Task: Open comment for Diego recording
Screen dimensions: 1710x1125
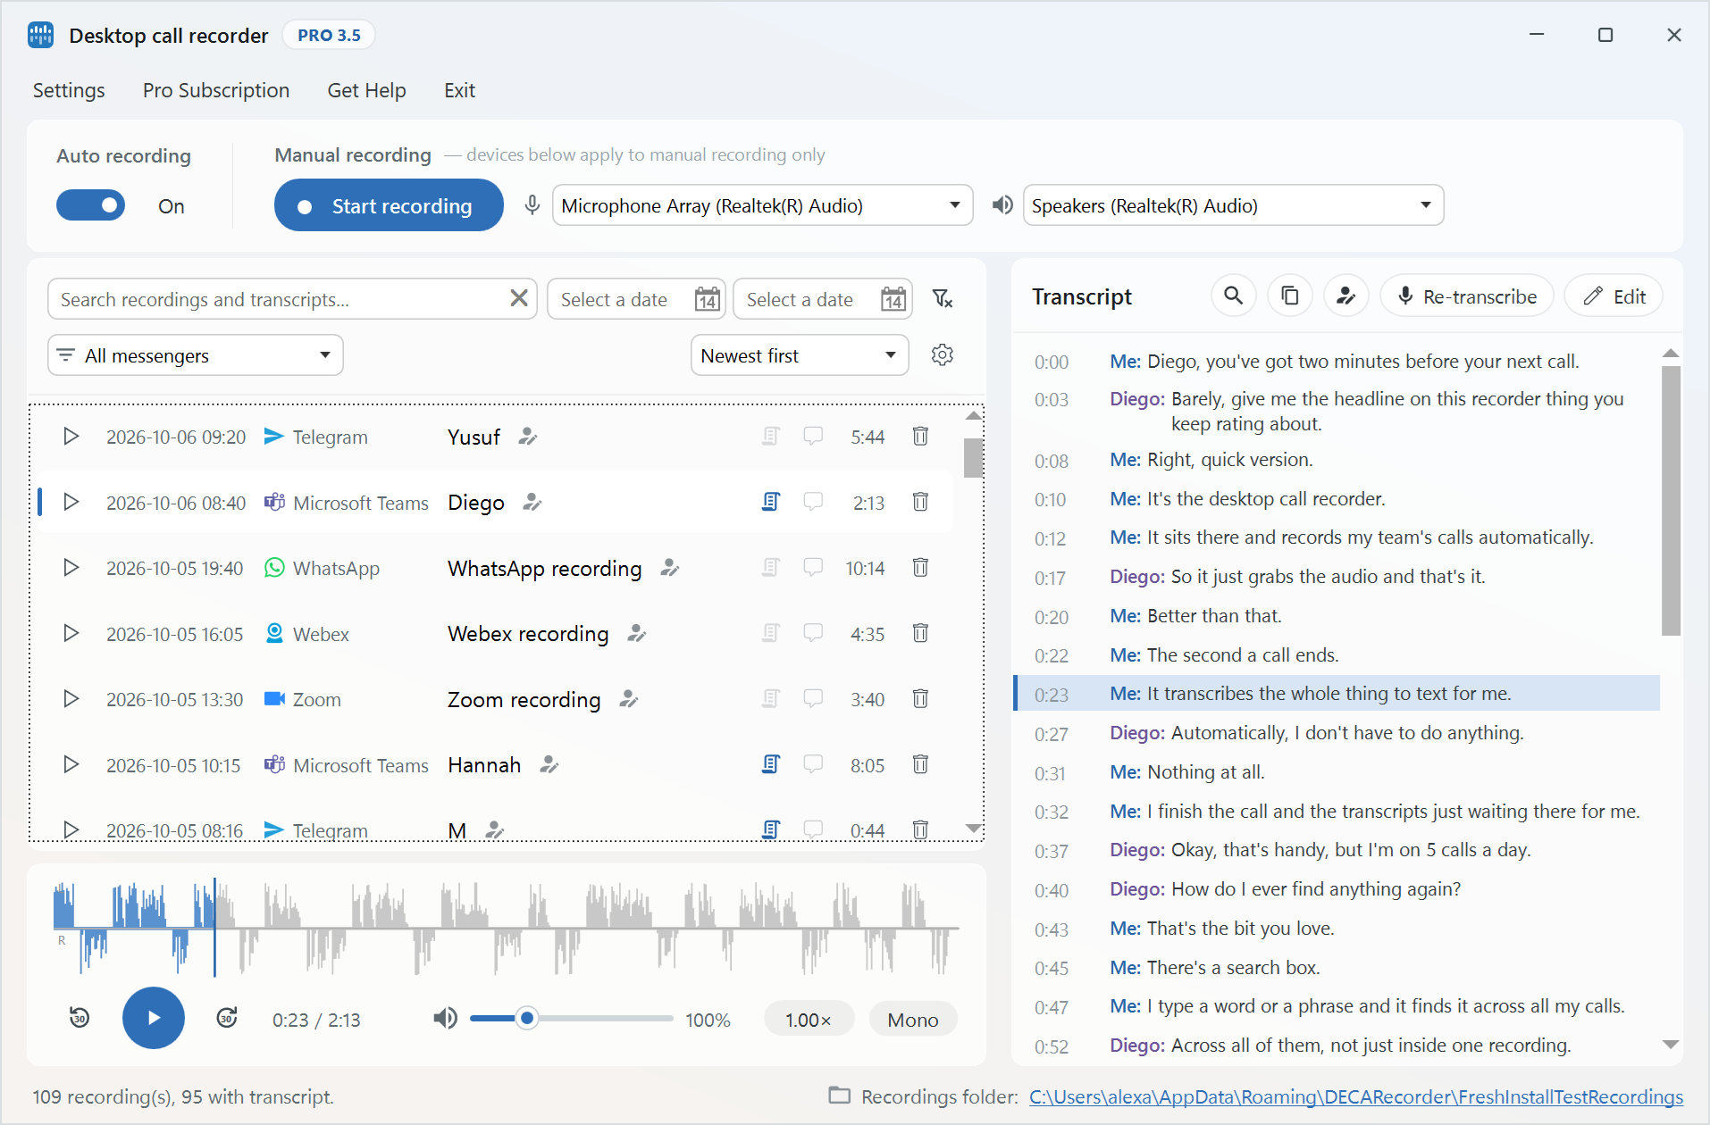Action: pyautogui.click(x=813, y=503)
